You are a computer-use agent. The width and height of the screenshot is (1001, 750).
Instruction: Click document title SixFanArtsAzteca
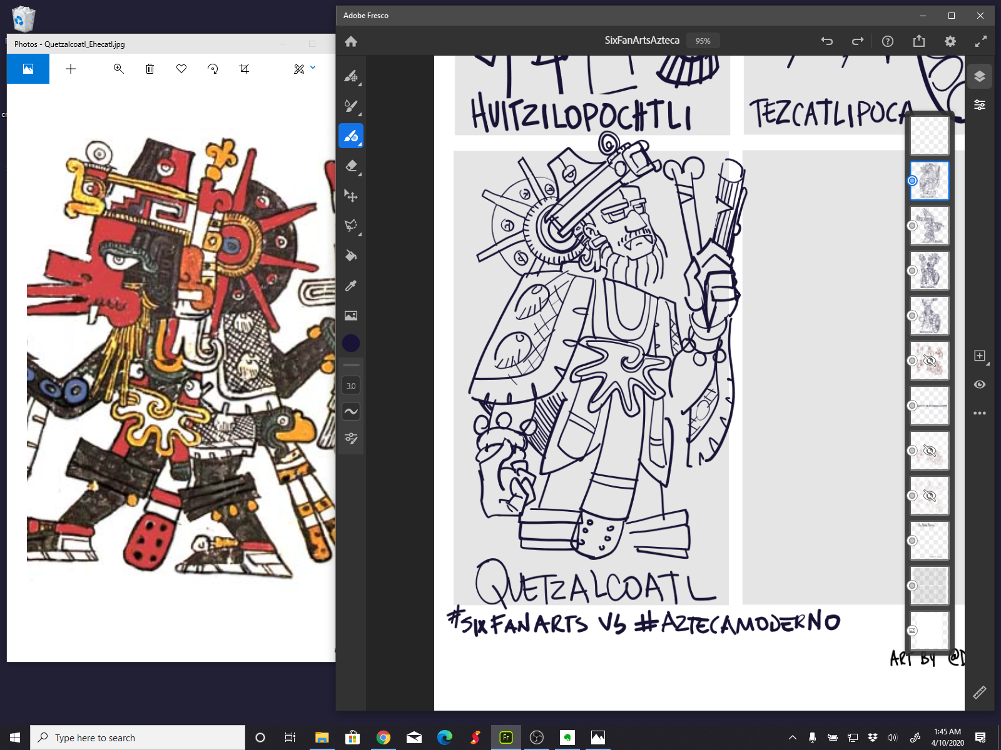(642, 40)
